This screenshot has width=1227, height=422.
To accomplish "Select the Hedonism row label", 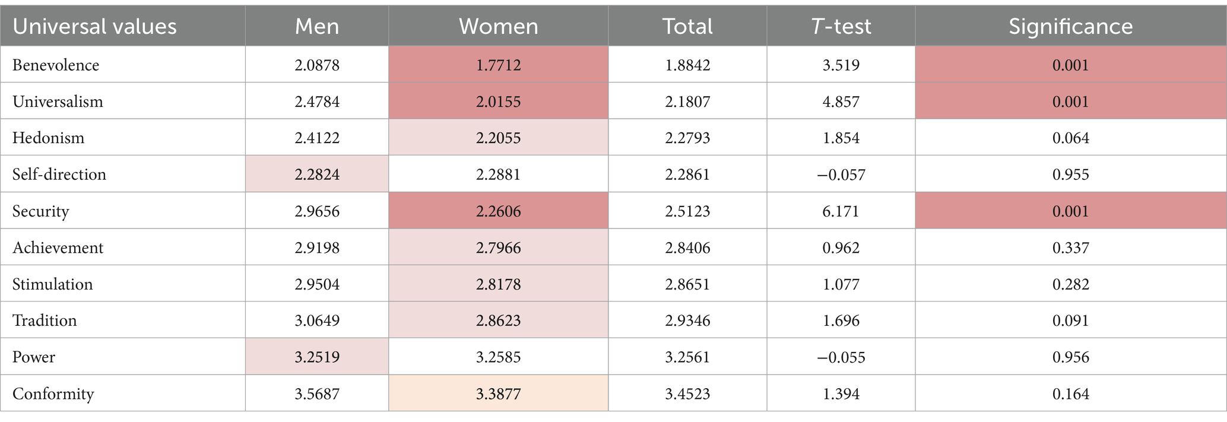I will click(x=48, y=138).
